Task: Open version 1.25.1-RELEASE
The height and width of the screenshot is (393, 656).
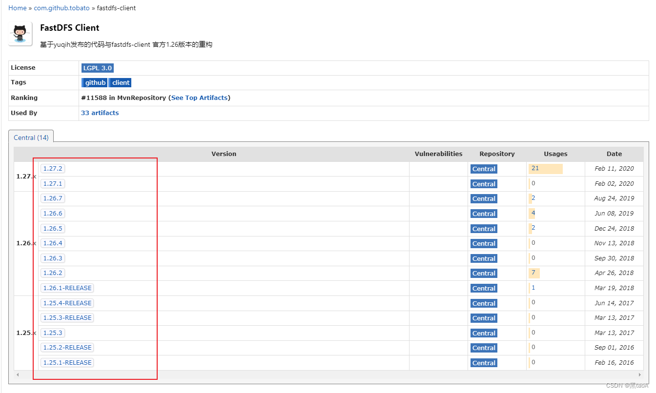Action: pyautogui.click(x=67, y=362)
